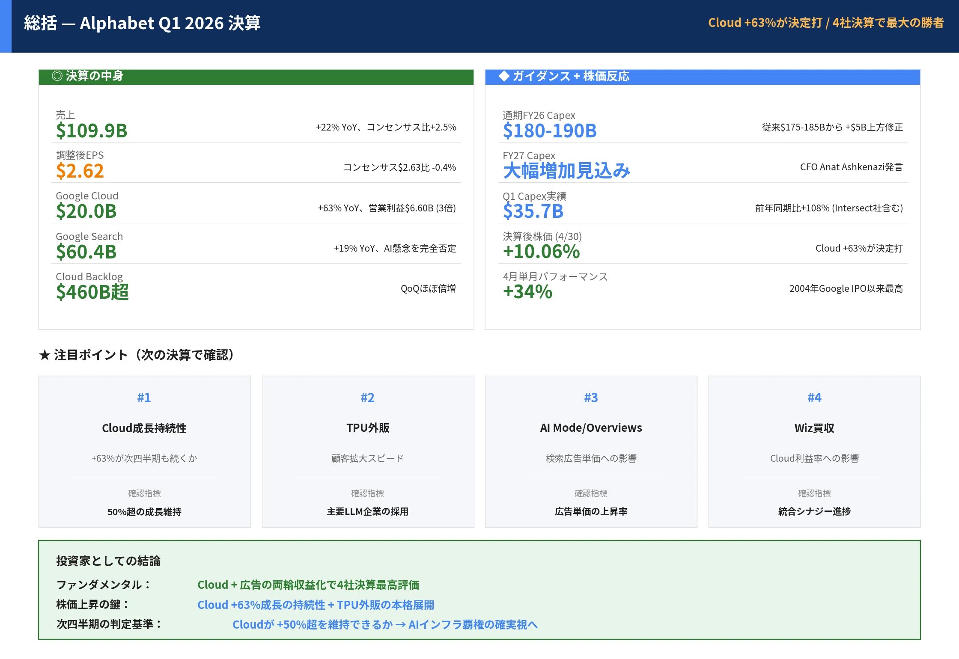Click the note コンセンサス$2.63比 -0.4%
The image size is (959, 659).
click(399, 167)
